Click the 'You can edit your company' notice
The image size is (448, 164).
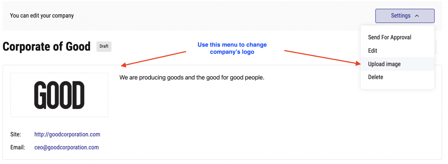click(x=42, y=16)
